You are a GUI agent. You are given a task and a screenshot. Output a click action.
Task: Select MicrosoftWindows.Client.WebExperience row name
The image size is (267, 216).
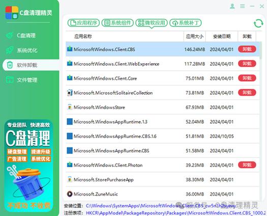116,64
